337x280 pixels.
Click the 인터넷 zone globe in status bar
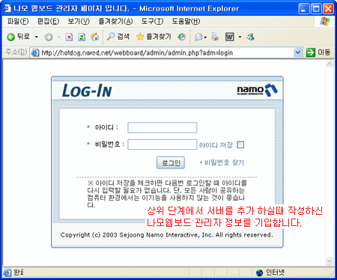[259, 273]
